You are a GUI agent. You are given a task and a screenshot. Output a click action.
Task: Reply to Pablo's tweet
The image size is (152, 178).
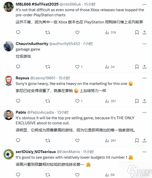pos(18,140)
